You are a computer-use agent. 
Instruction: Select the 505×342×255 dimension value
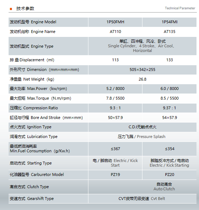(142, 70)
